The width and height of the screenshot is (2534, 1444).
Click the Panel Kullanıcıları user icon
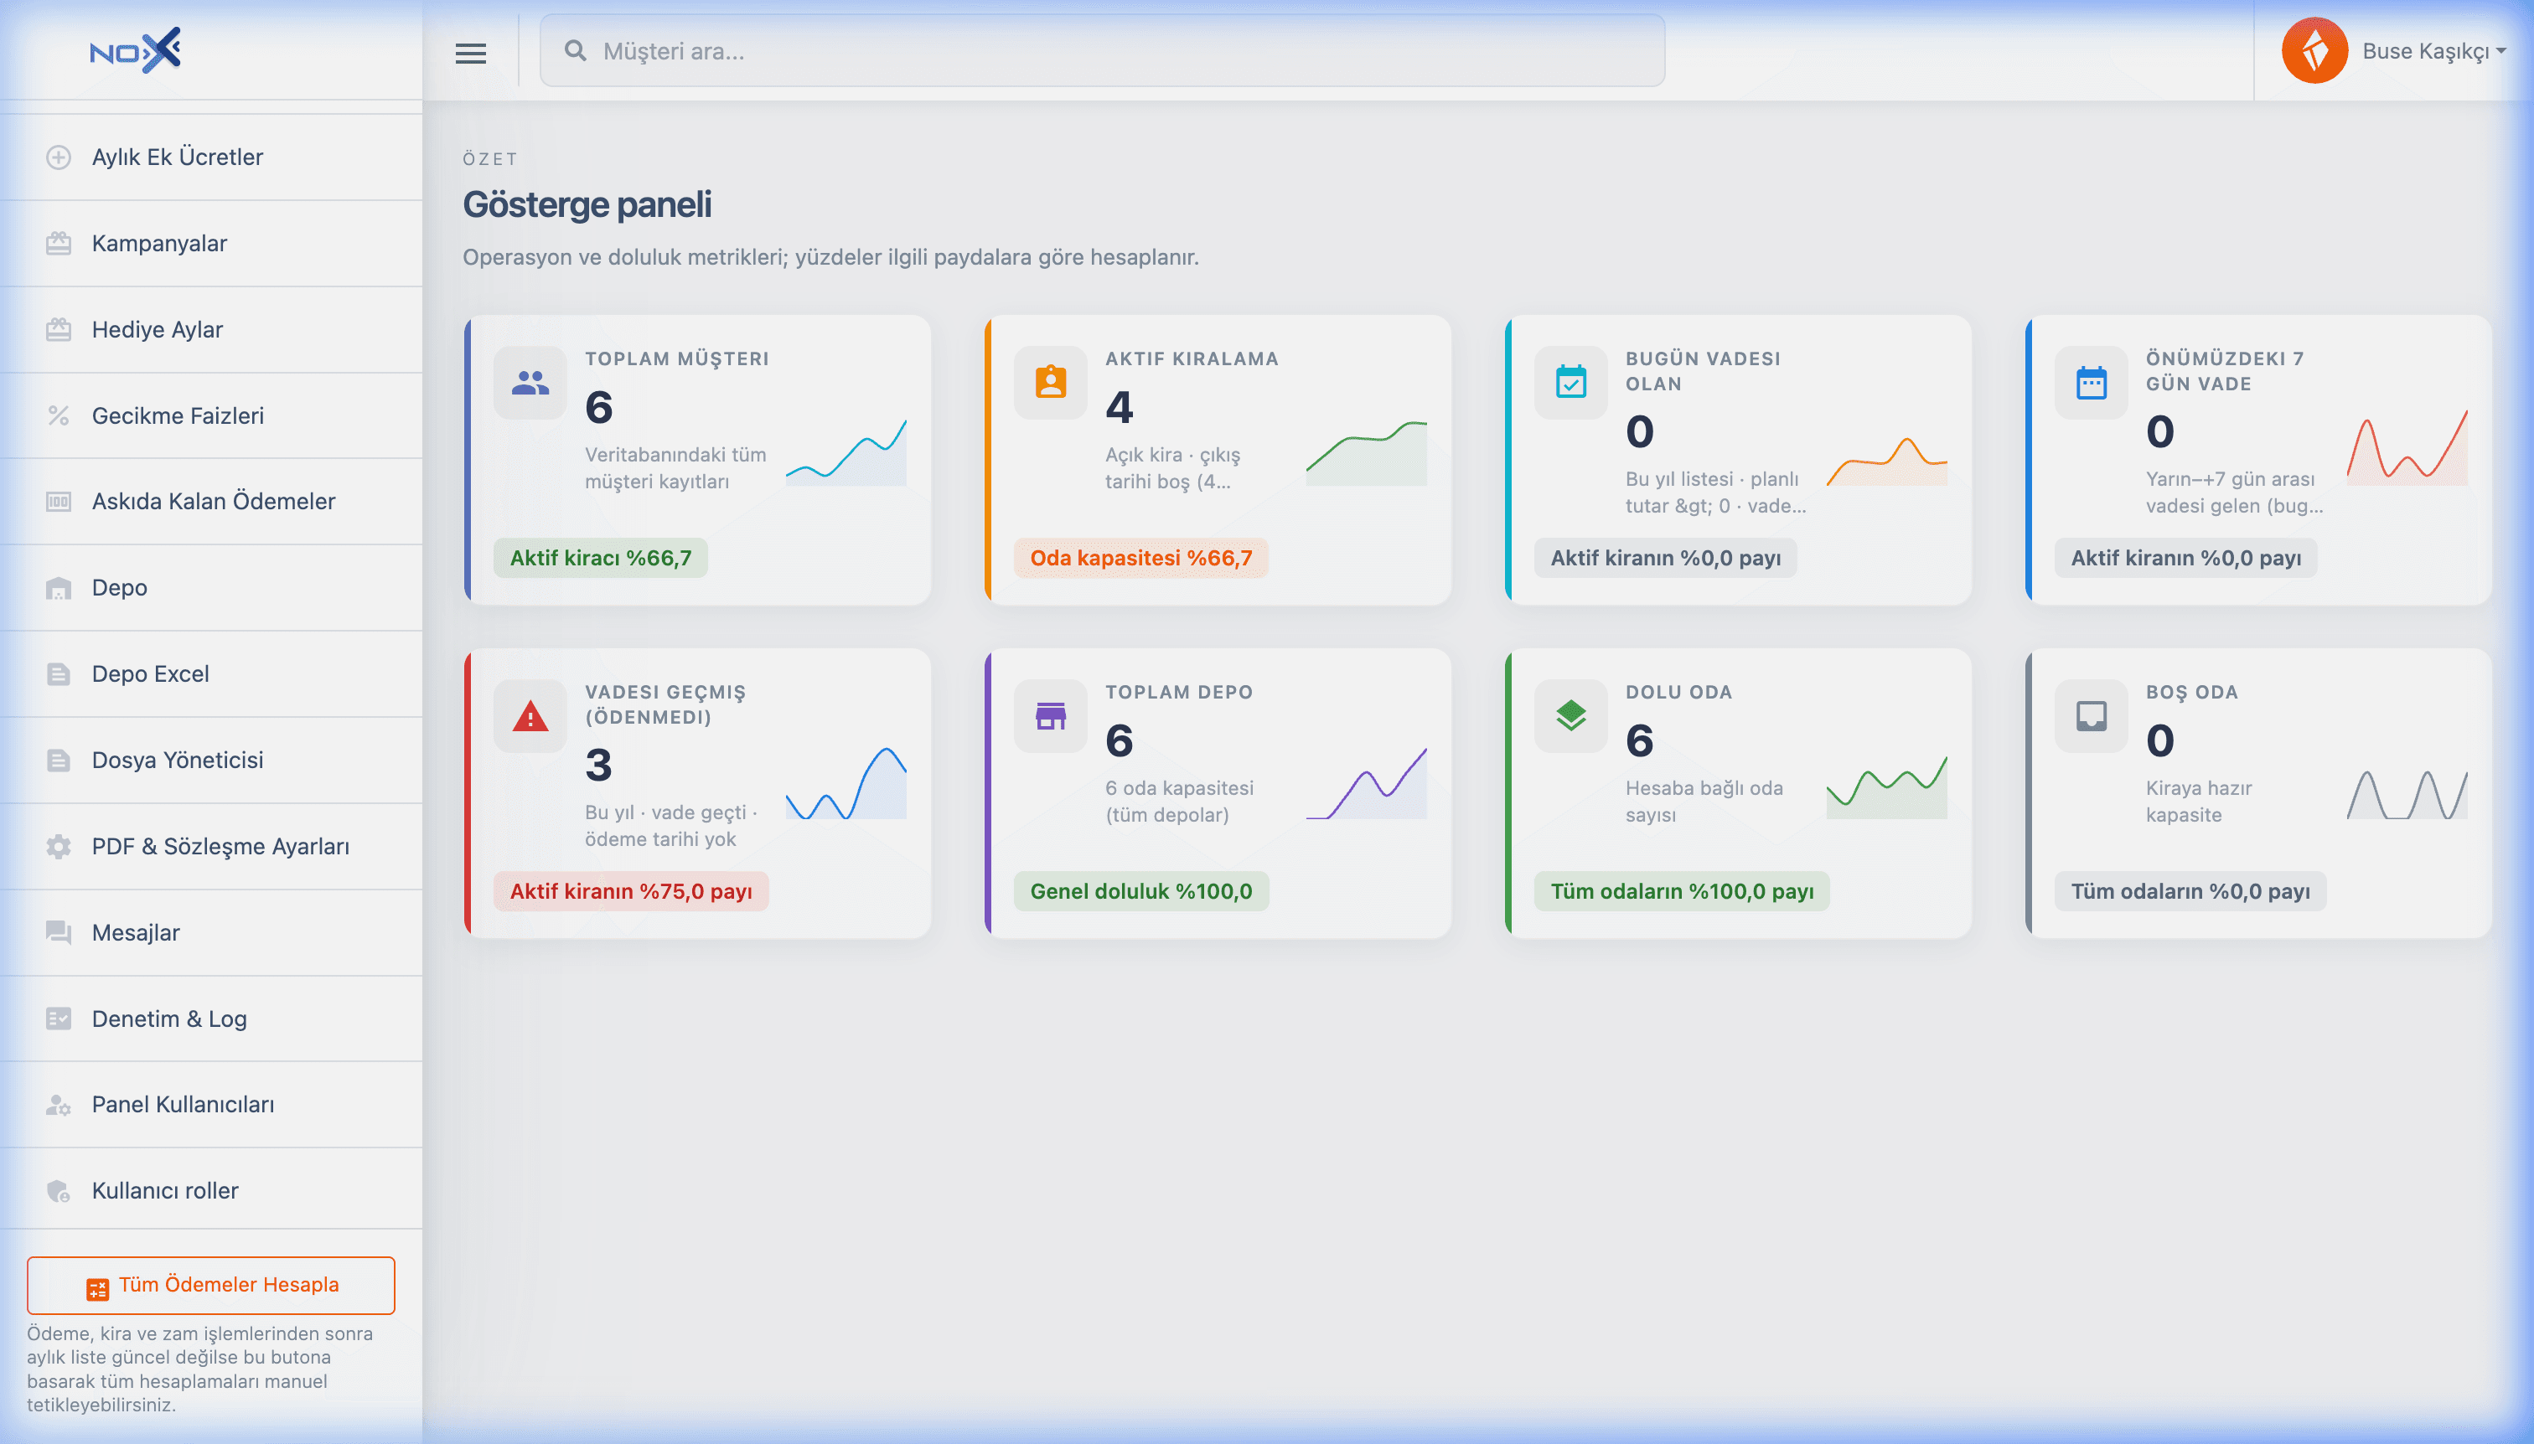pyautogui.click(x=59, y=1104)
